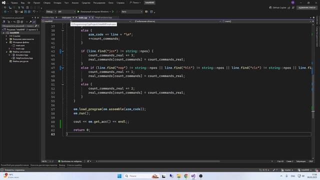
Task: Expand the Внешние зависимости node
Action: [x=6, y=39]
